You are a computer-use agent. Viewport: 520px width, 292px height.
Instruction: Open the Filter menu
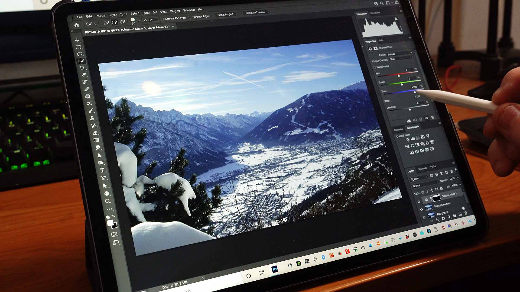pos(146,12)
